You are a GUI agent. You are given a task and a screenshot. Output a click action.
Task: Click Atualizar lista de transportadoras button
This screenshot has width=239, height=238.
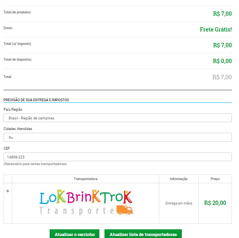[x=143, y=234]
